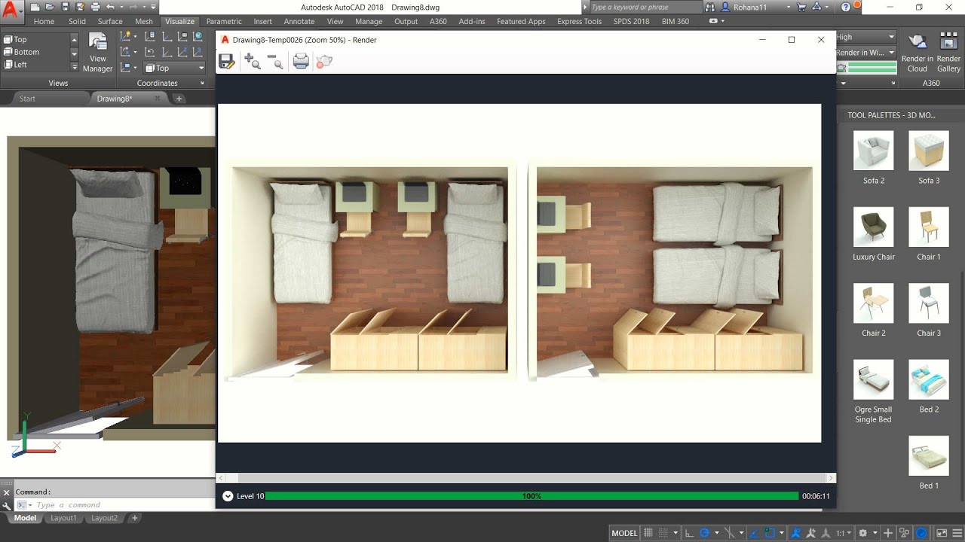Image resolution: width=965 pixels, height=542 pixels.
Task: Open the Render Gallery
Action: pos(948,52)
